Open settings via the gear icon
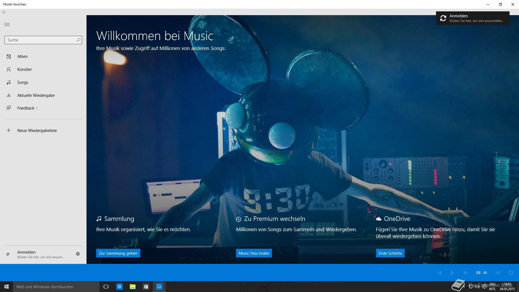This screenshot has width=519, height=292. point(78,254)
